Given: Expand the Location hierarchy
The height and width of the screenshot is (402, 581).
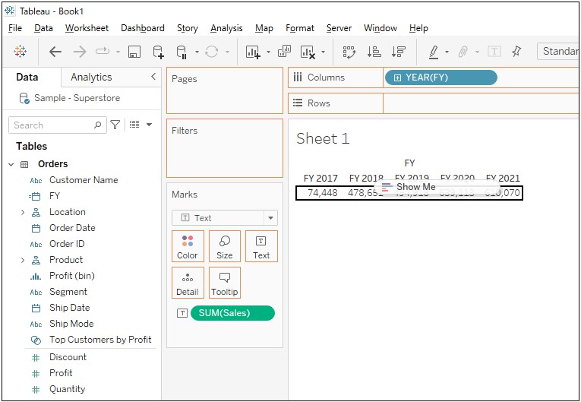Looking at the screenshot, I should [23, 212].
